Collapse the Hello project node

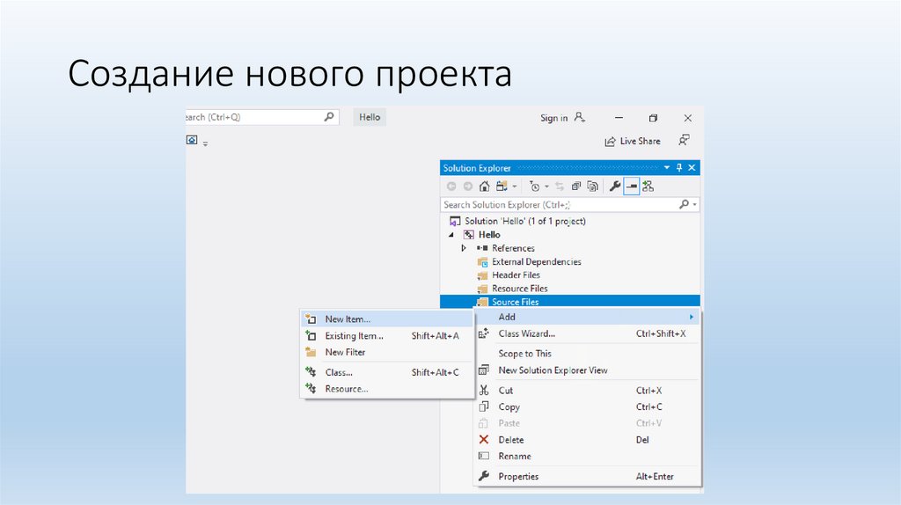453,235
